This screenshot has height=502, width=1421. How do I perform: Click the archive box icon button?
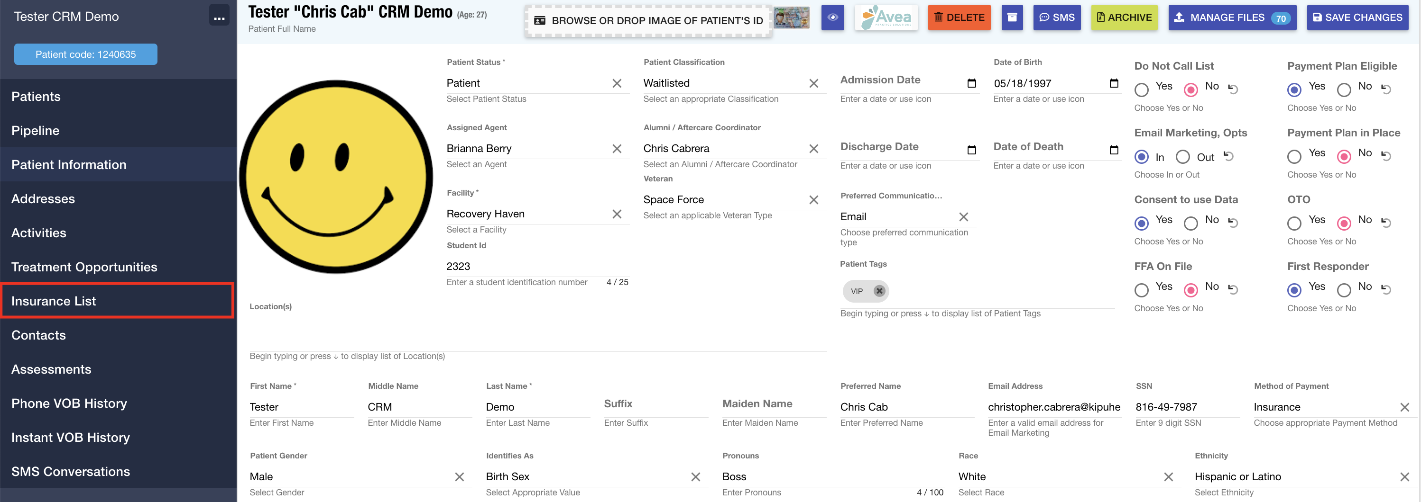[1012, 18]
